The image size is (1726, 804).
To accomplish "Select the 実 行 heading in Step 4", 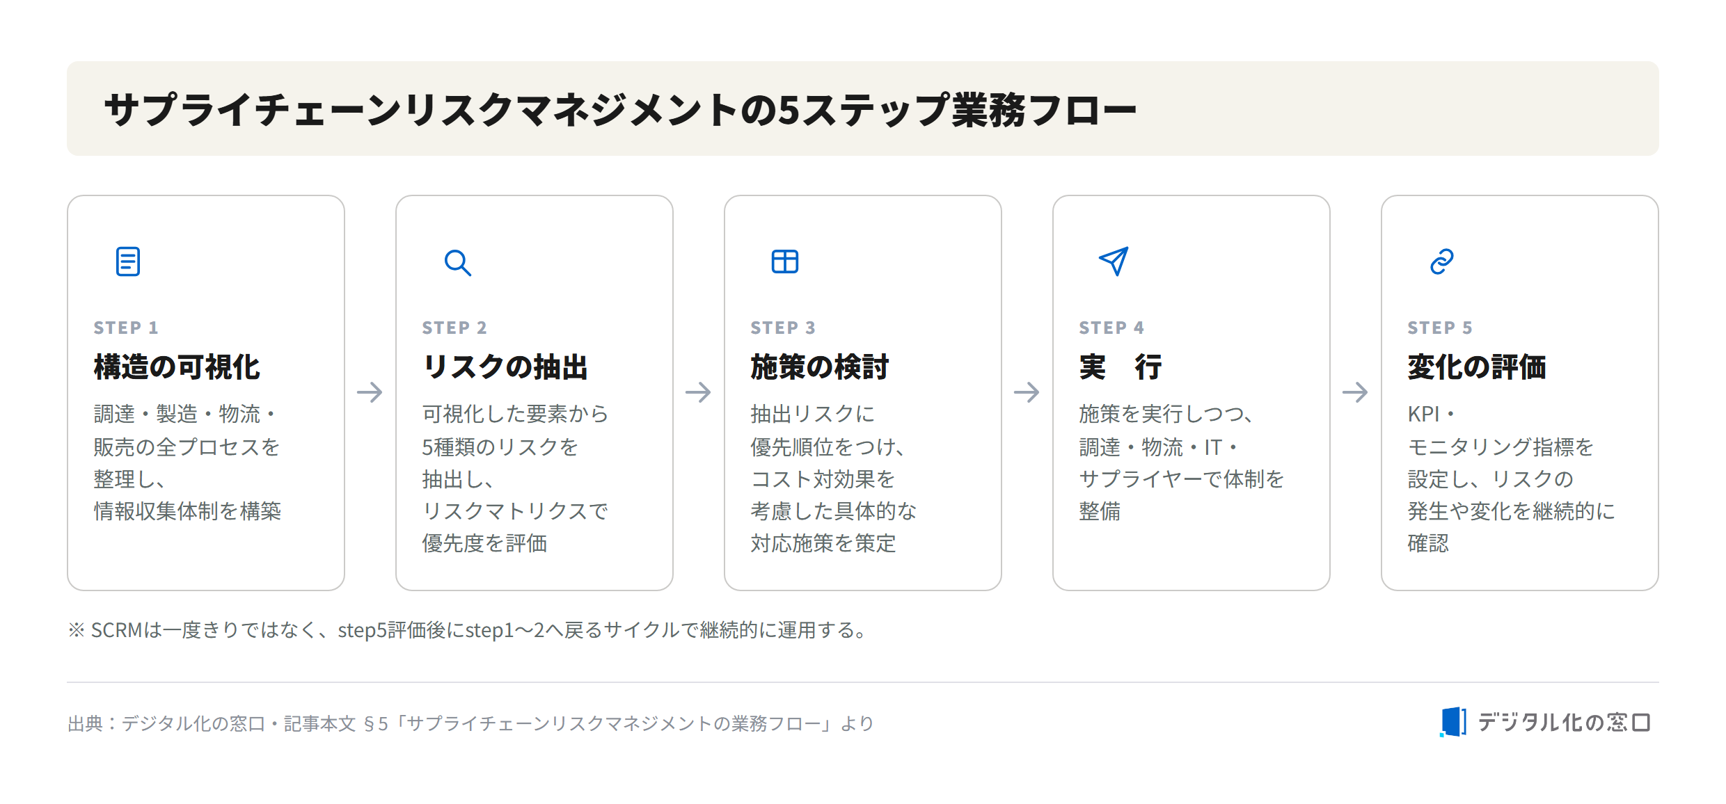I will [1121, 367].
